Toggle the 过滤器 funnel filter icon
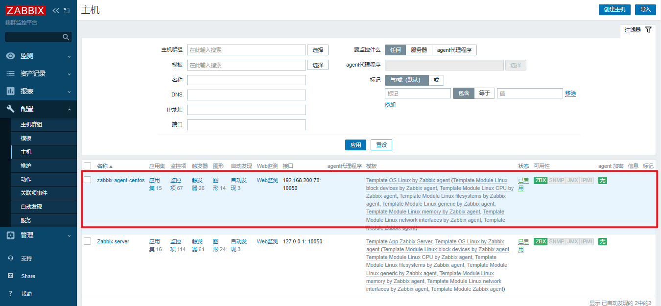The height and width of the screenshot is (306, 661). [x=648, y=30]
